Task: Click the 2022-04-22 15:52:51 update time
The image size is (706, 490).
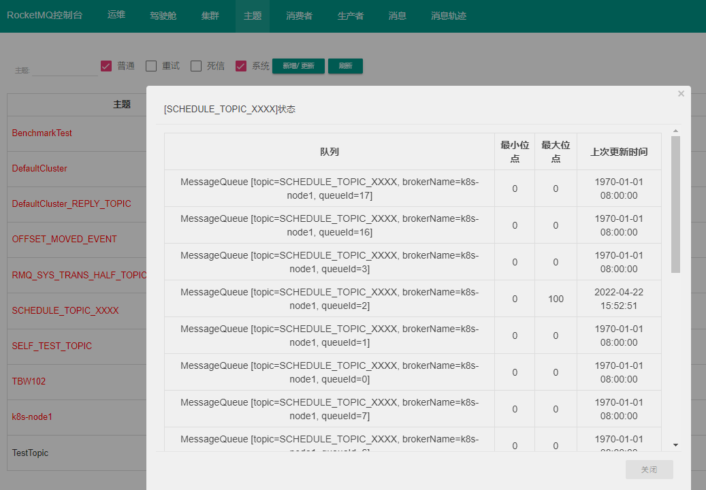Action: point(619,299)
